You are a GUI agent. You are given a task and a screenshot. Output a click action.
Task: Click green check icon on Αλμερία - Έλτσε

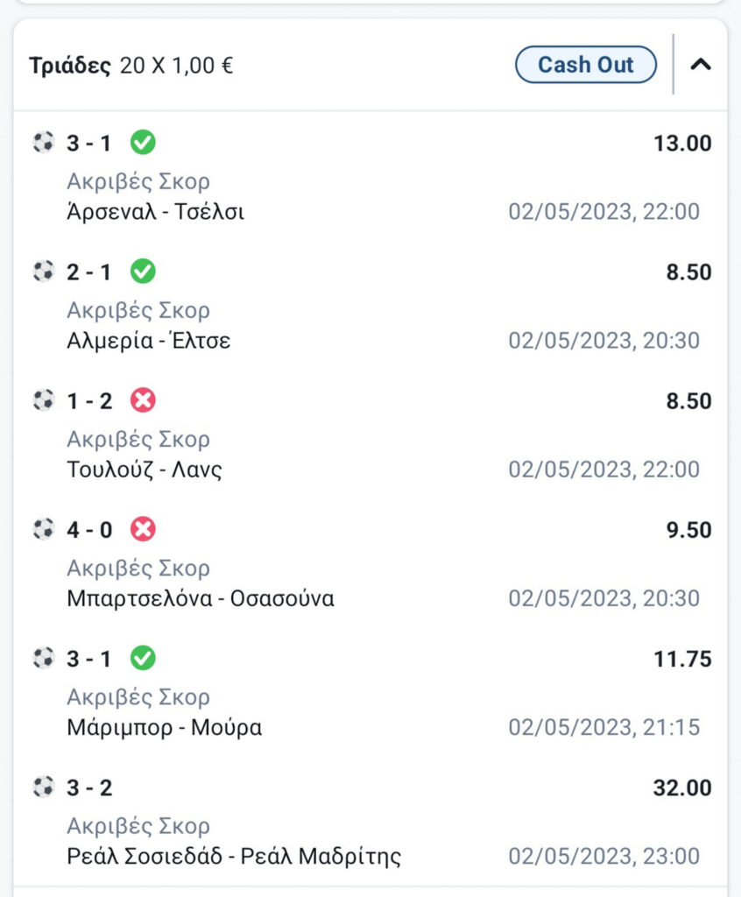(143, 272)
